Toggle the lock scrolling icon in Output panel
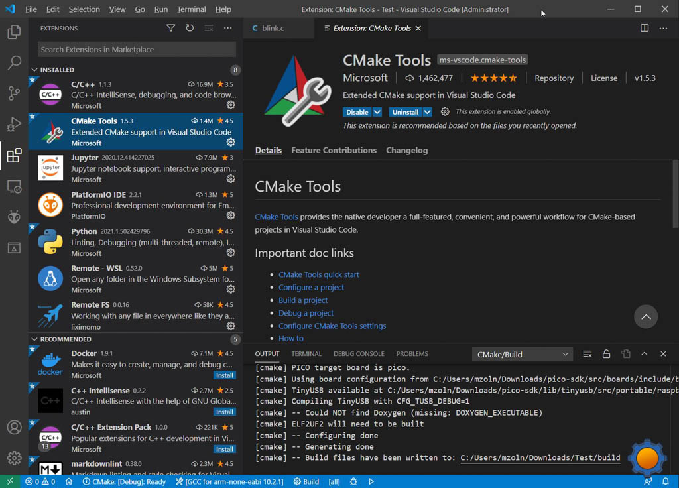Screen dimensions: 679x488 [x=606, y=353]
